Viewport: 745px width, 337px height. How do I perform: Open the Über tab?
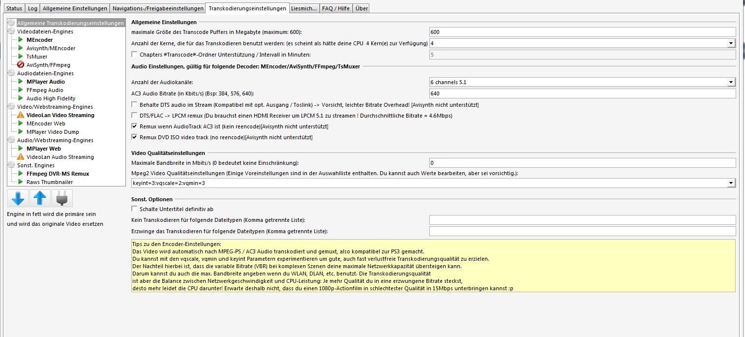(x=361, y=8)
